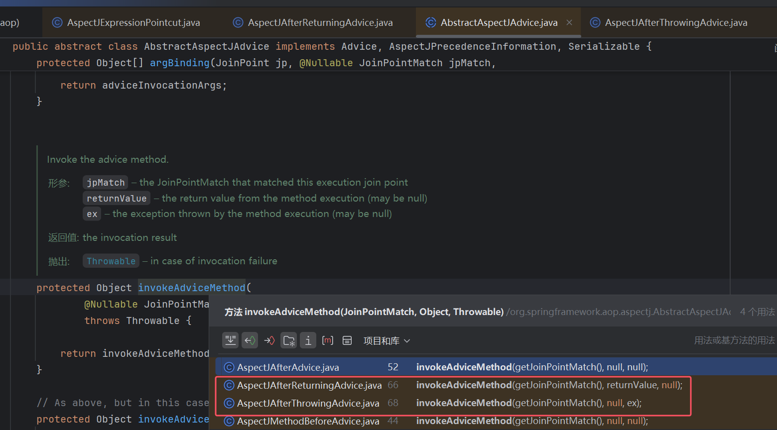Viewport: 777px width, 430px height.
Task: Click 'throws Throwable {' line
Action: coord(138,321)
